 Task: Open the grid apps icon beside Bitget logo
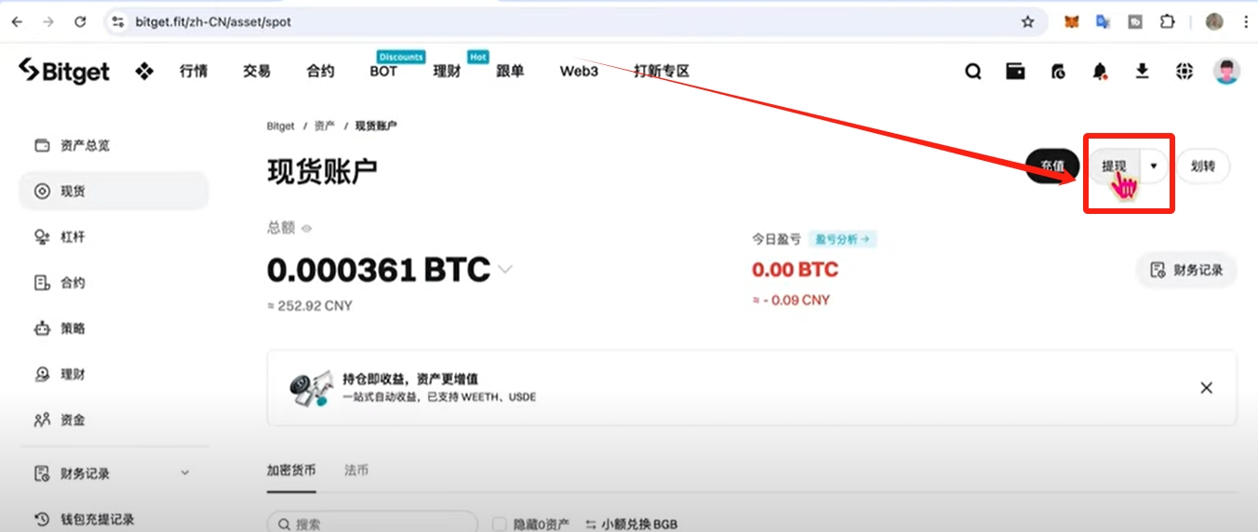coord(144,72)
